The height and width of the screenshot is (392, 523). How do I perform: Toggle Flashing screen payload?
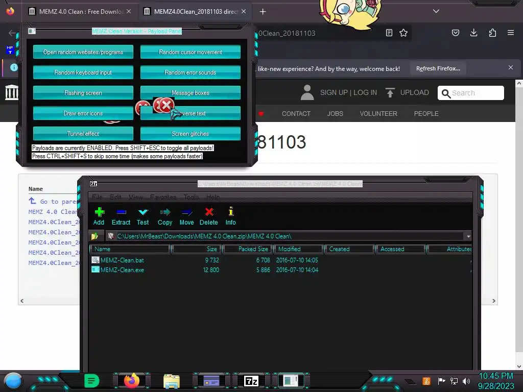(83, 93)
